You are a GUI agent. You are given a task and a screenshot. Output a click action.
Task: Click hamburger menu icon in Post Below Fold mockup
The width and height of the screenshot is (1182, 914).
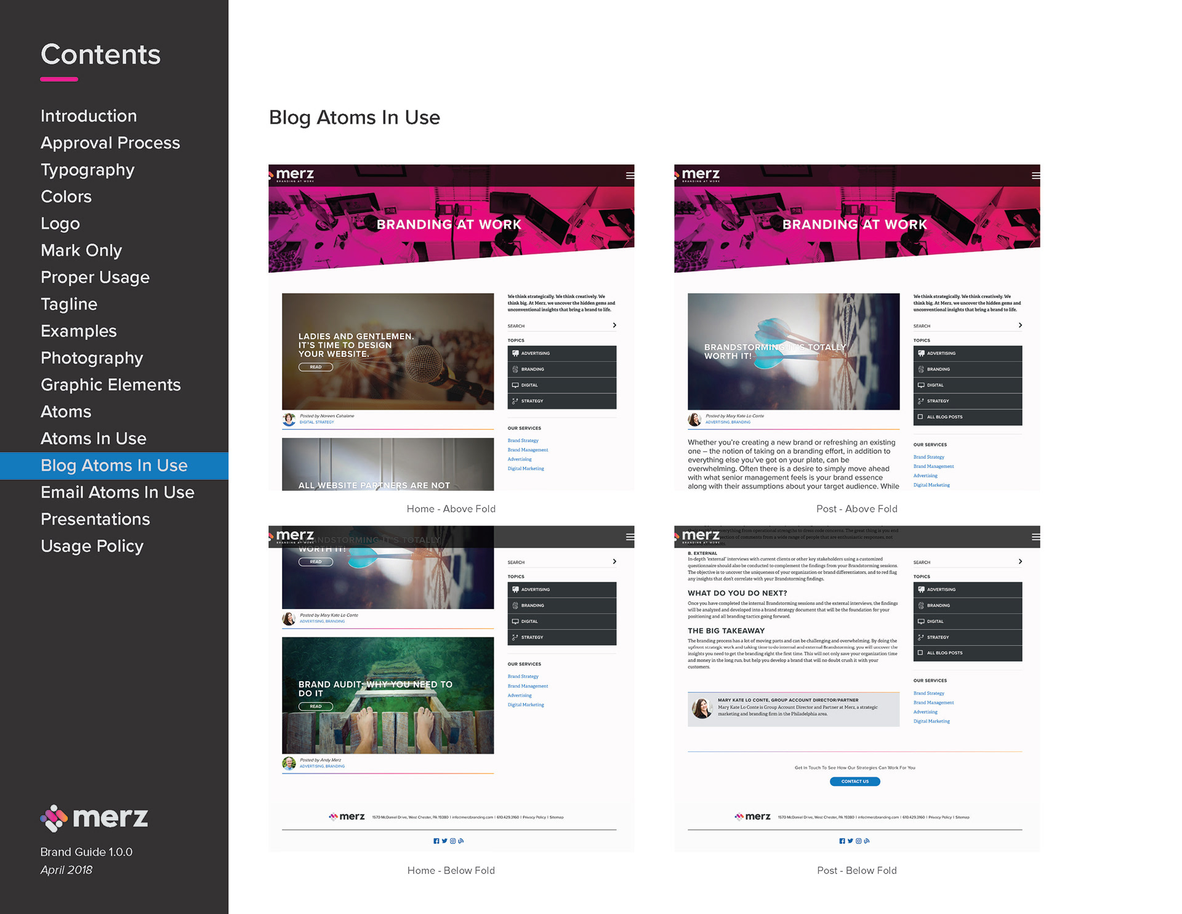click(1035, 537)
